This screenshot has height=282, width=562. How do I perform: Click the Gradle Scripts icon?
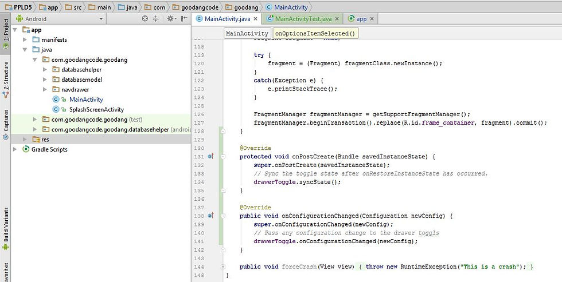coord(26,149)
